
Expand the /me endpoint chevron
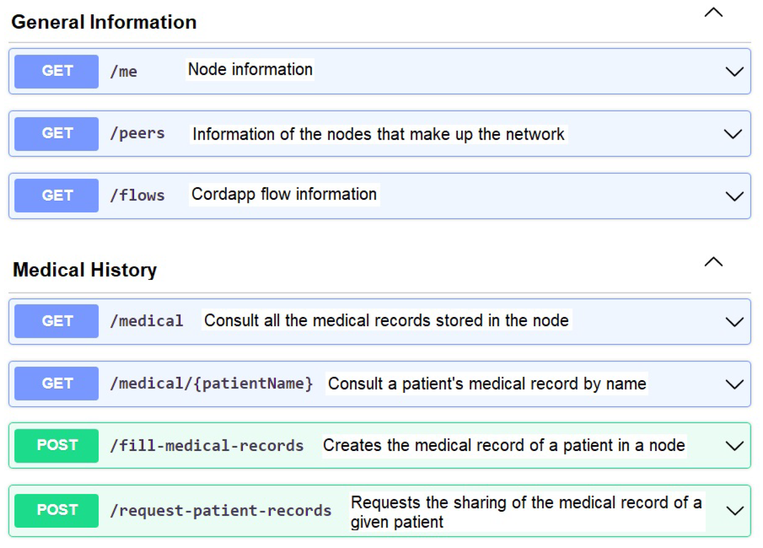pyautogui.click(x=734, y=72)
